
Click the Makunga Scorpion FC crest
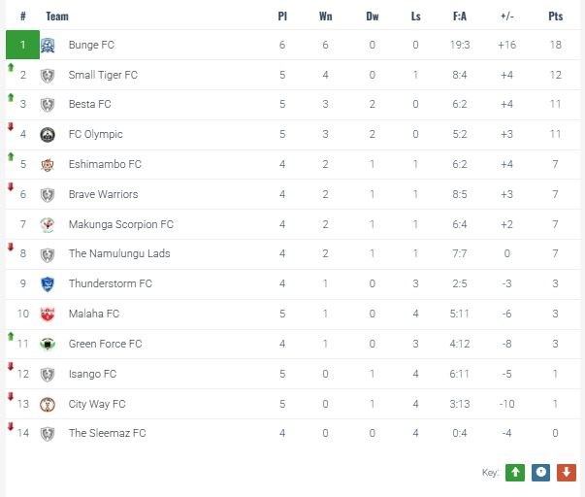pos(48,224)
